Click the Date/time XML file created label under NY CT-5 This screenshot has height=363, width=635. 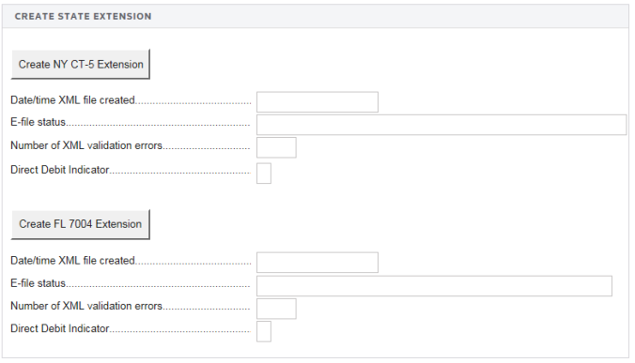pyautogui.click(x=72, y=99)
